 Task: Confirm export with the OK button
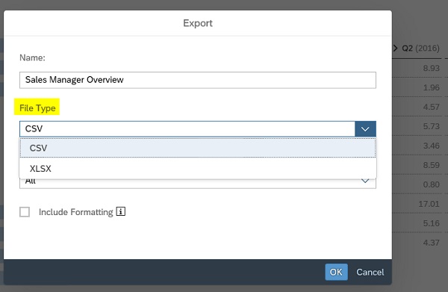[336, 272]
